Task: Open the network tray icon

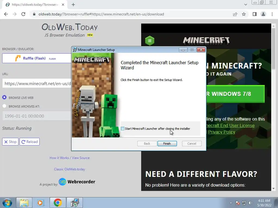Action: tap(244, 203)
